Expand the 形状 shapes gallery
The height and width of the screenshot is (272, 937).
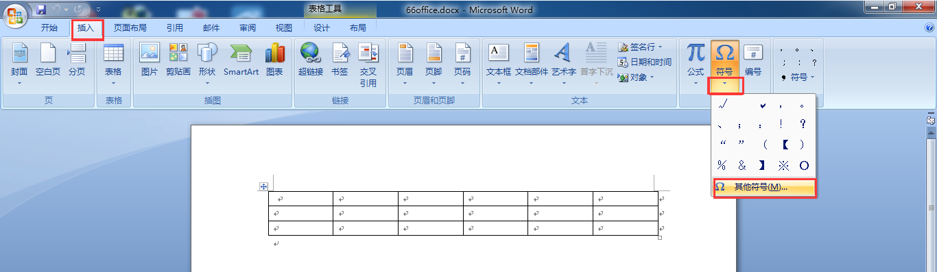click(x=207, y=64)
